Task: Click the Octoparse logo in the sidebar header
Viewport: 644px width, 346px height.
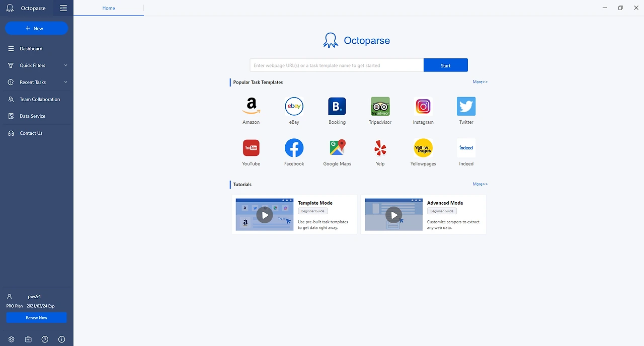Action: [10, 8]
